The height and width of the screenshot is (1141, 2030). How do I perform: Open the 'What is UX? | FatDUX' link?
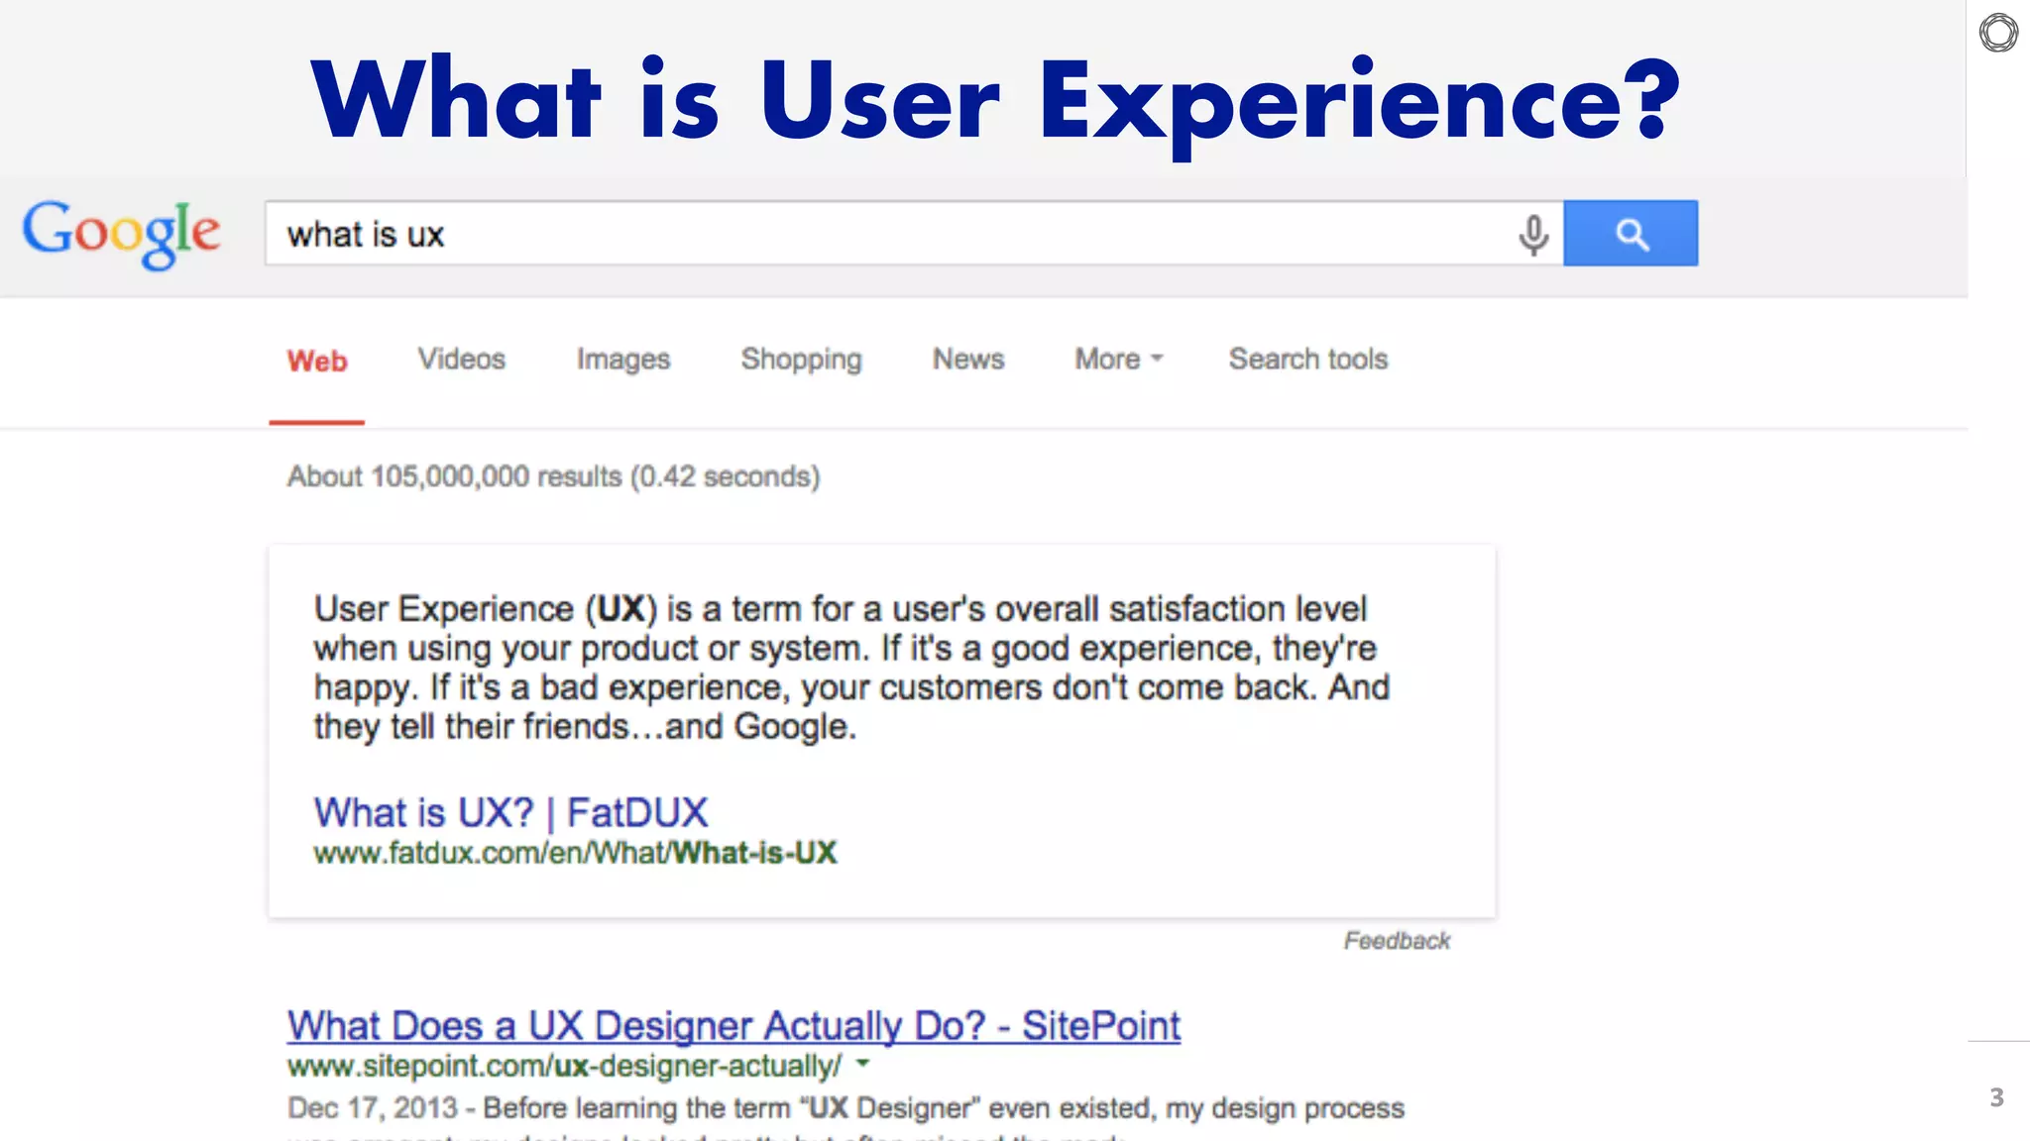(x=510, y=812)
